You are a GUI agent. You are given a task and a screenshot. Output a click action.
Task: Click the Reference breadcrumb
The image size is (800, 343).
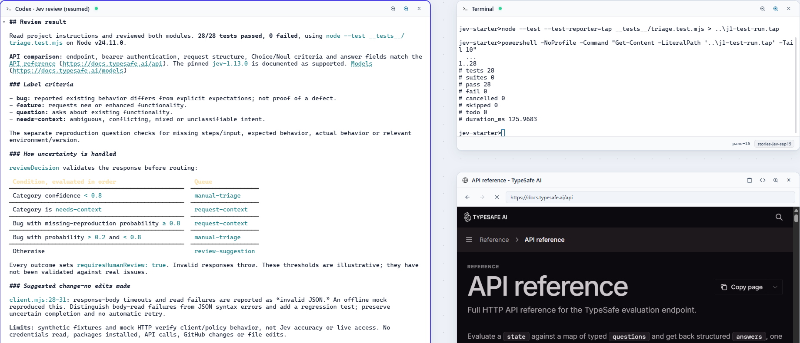pyautogui.click(x=494, y=240)
